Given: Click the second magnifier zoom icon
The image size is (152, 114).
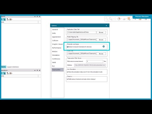Looking at the screenshot, I should coord(111,19).
